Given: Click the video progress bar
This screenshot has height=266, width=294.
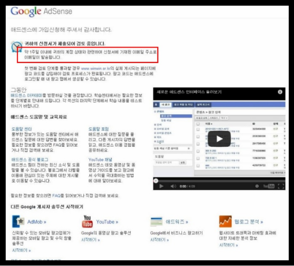Looking at the screenshot, I should 219,181.
